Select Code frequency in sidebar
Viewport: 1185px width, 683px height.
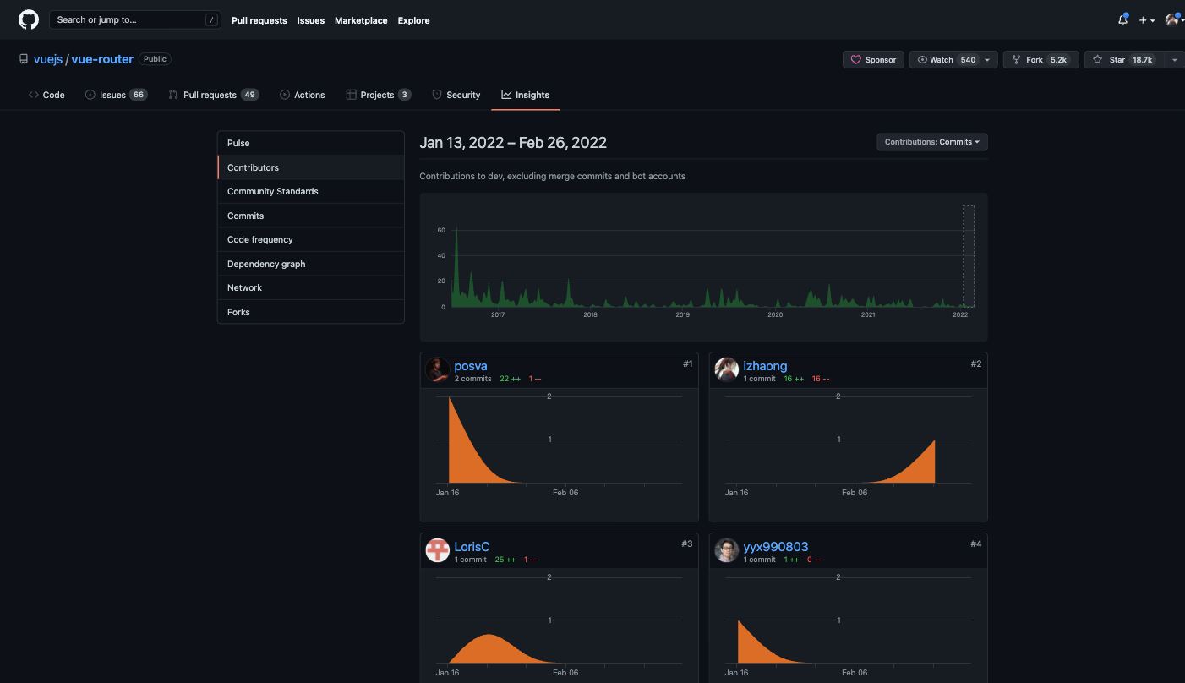pos(311,239)
